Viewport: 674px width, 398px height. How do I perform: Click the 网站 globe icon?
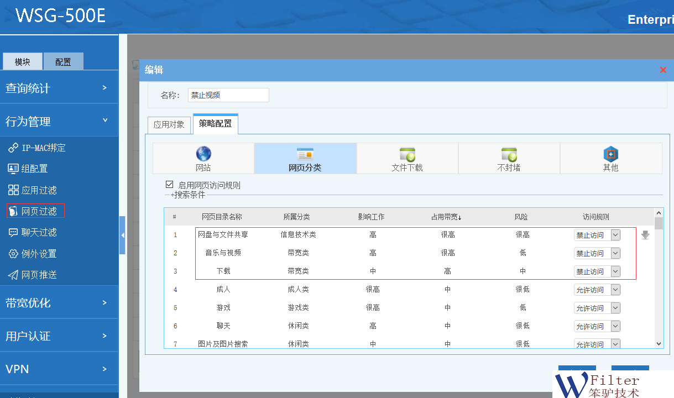[x=203, y=154]
